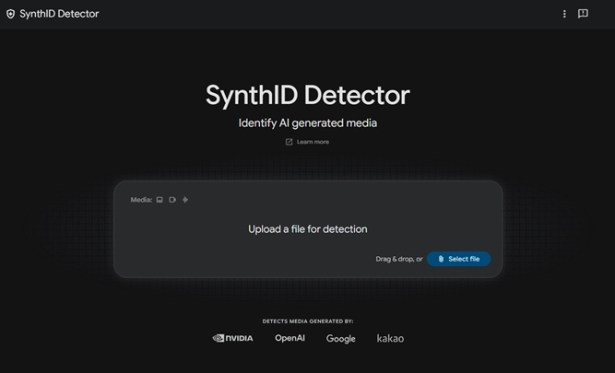
Task: Click the 'Identify AI generated media' subtitle
Action: pos(308,123)
